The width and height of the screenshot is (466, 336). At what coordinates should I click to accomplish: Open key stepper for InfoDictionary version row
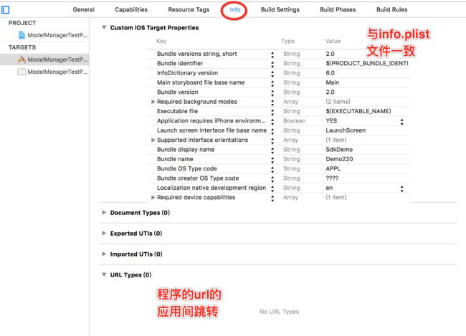272,74
